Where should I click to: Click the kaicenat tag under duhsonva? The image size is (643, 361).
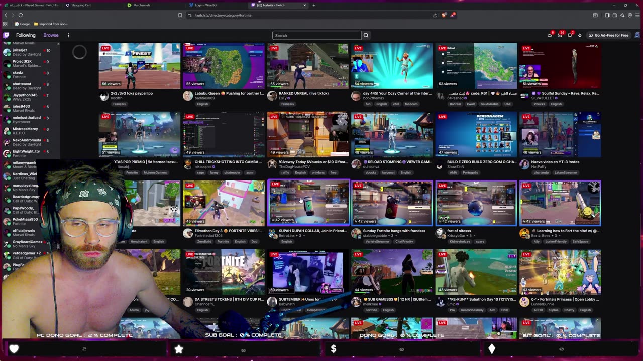click(x=388, y=173)
